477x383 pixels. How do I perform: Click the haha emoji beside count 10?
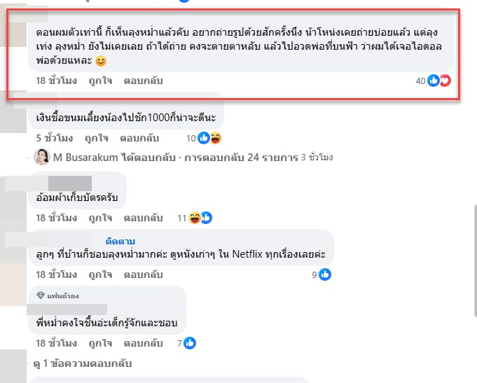(216, 137)
